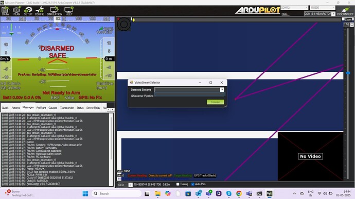Open the Stats link
355x199 pixels.
pos(285,14)
